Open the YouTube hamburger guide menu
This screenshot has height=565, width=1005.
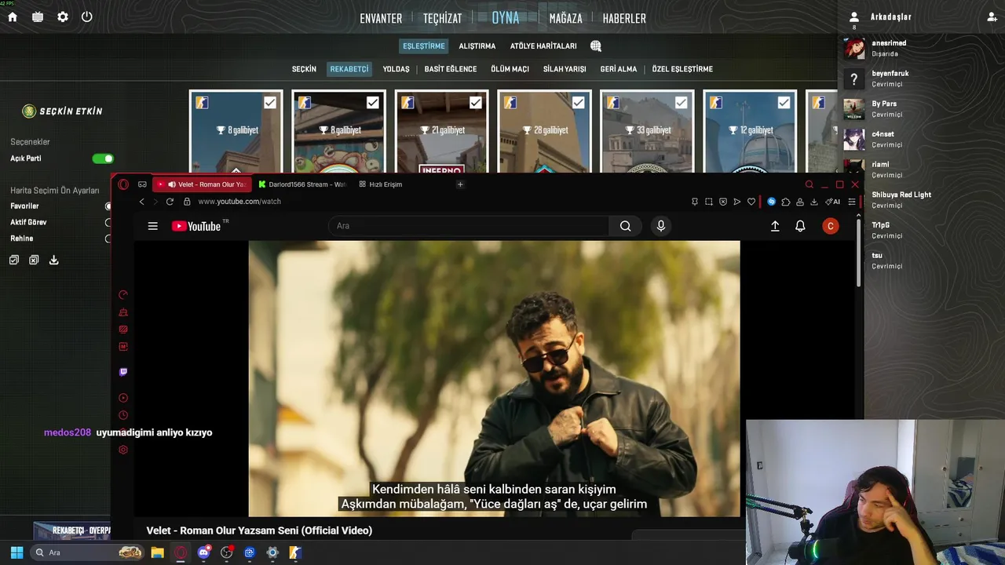153,226
